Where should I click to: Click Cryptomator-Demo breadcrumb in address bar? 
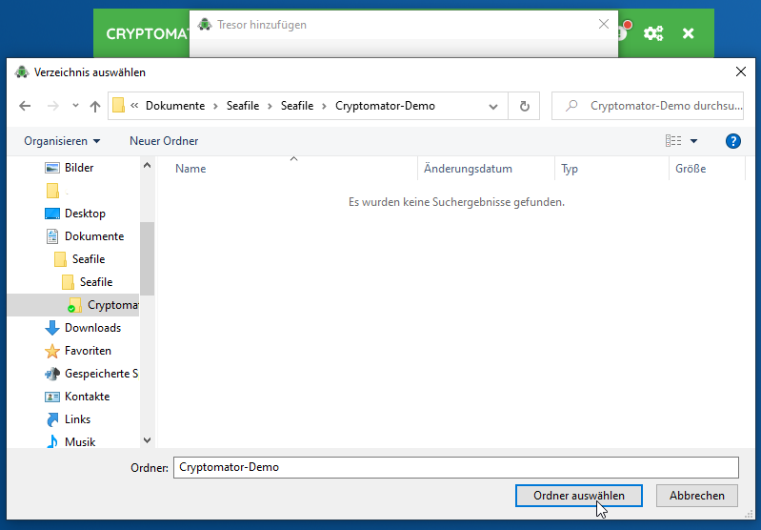point(385,106)
